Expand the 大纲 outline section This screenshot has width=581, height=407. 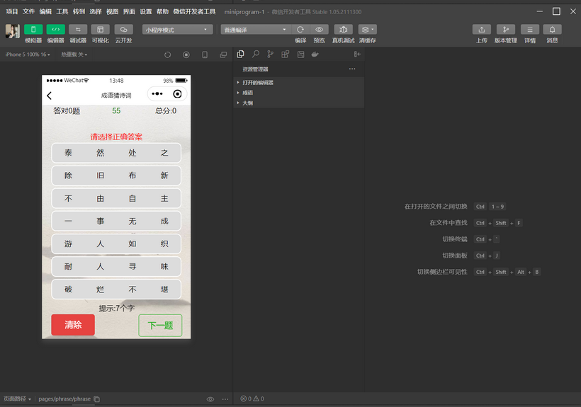[299, 103]
